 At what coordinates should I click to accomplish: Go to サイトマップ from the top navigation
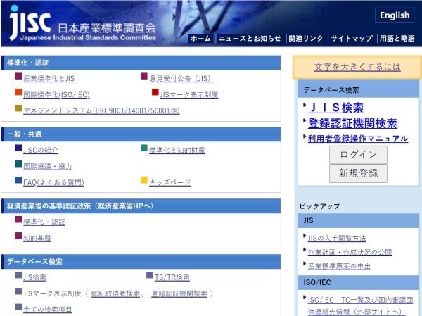pyautogui.click(x=351, y=39)
